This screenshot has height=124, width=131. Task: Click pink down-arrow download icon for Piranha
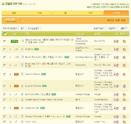coord(115,49)
